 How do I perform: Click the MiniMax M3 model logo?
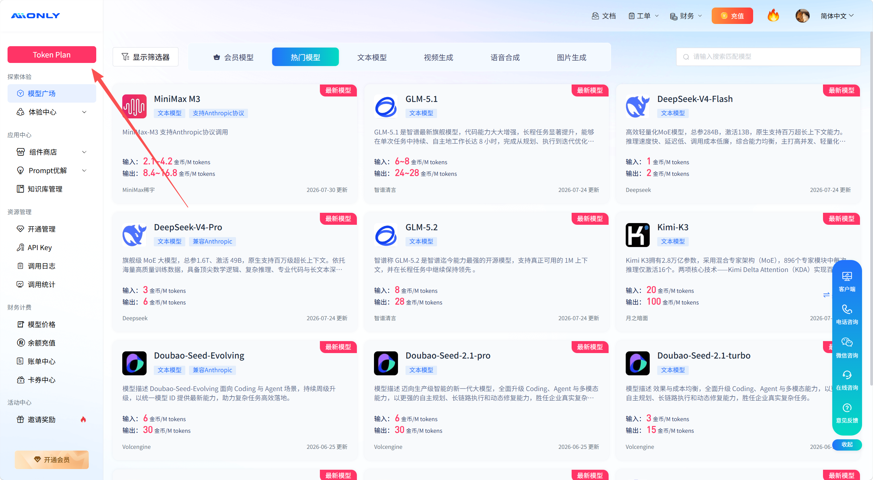click(x=134, y=106)
